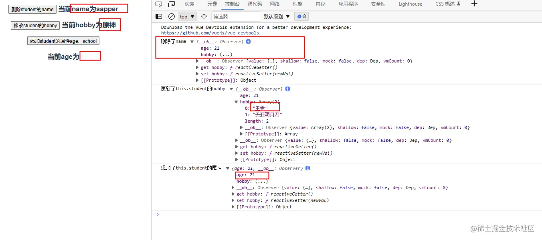Open the Lighthouse tab
The image size is (542, 240).
(410, 4)
